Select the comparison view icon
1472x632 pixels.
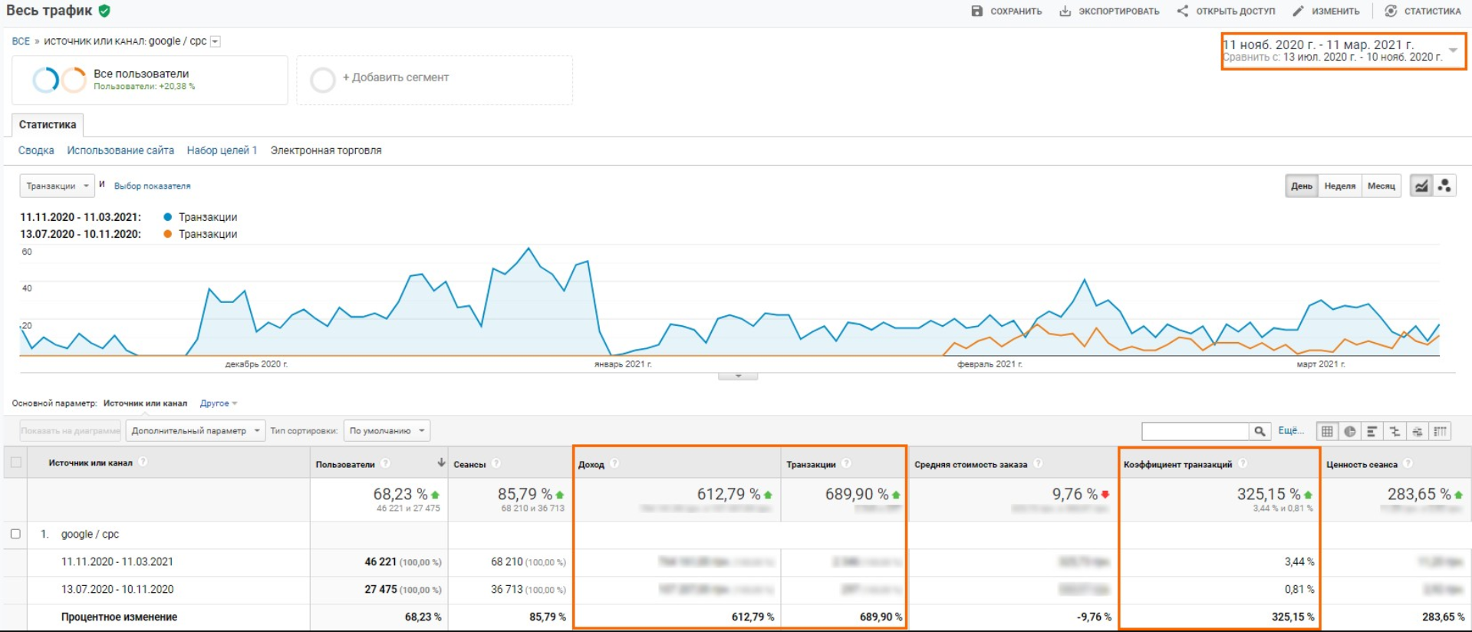click(x=1395, y=431)
